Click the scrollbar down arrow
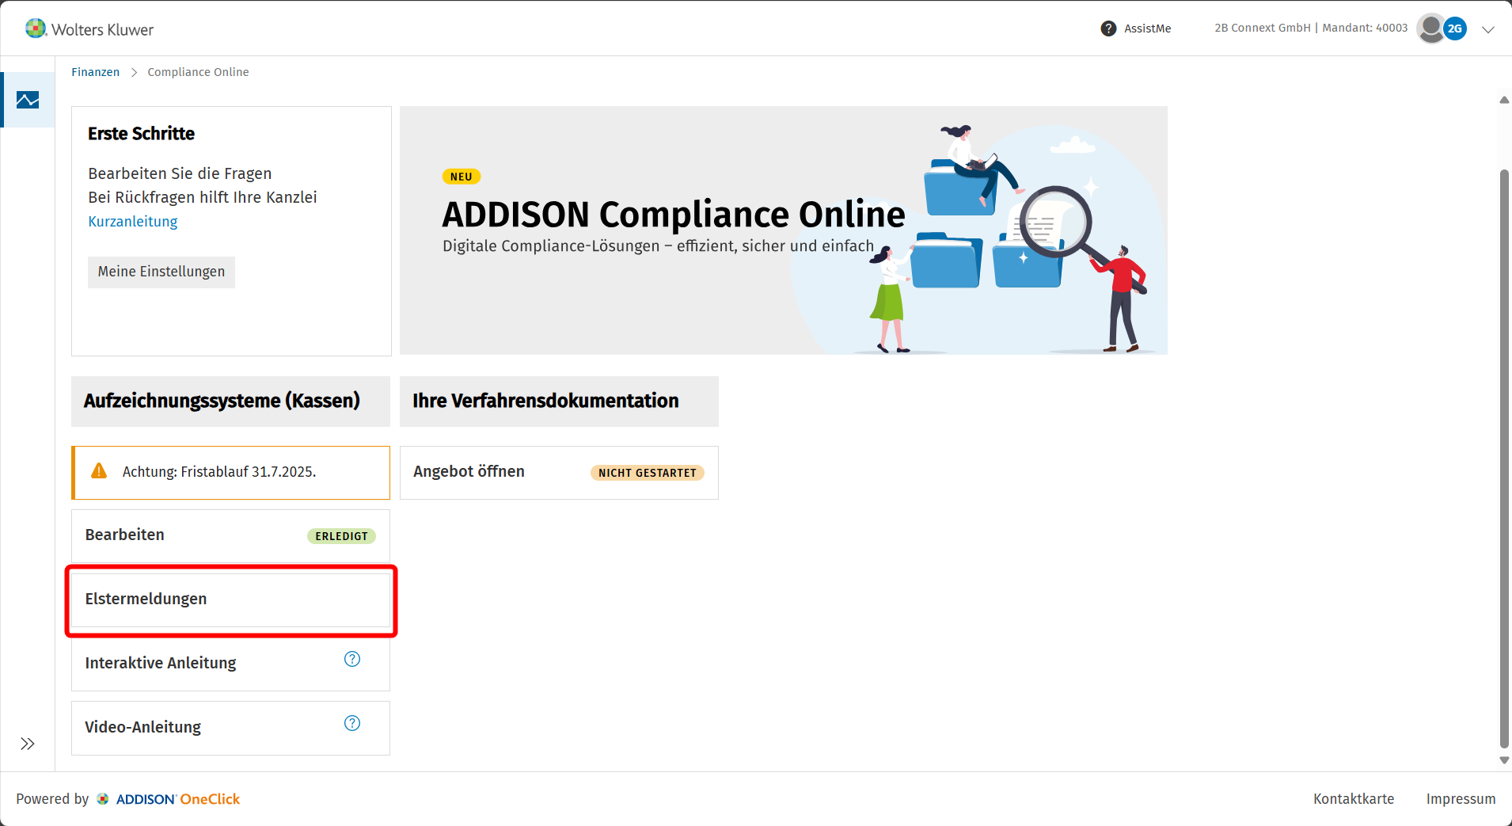Screen dimensions: 1512x826 pyautogui.click(x=1504, y=760)
